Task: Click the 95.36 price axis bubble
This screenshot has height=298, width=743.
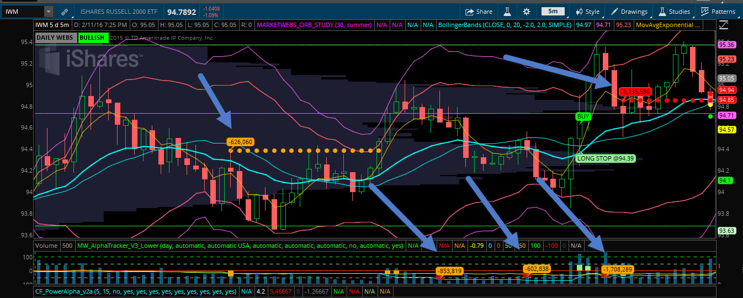Action: (726, 45)
